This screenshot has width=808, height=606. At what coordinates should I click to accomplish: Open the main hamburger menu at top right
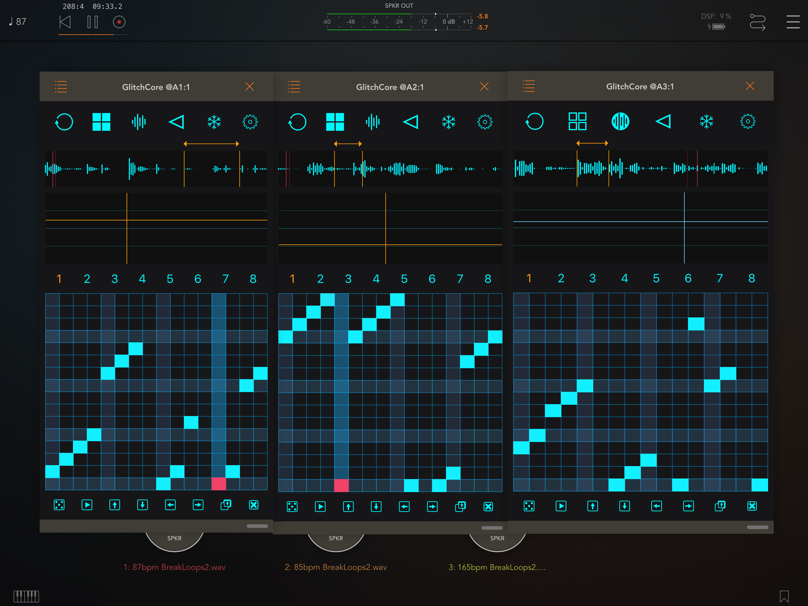pos(793,22)
